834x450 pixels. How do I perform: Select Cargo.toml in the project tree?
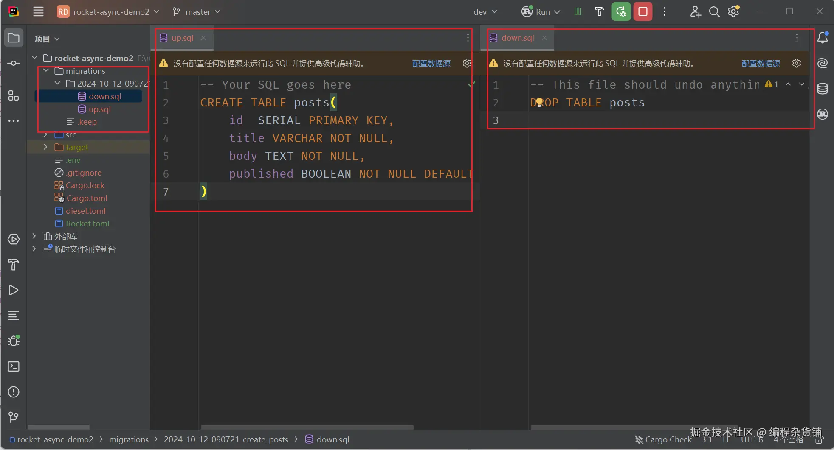click(x=87, y=198)
